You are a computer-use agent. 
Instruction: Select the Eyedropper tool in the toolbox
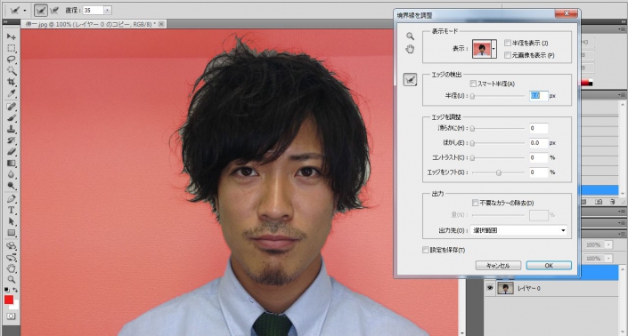[x=12, y=93]
